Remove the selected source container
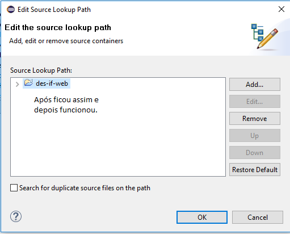This screenshot has width=290, height=234. 255,119
